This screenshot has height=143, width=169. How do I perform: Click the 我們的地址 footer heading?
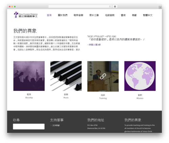[96, 120]
